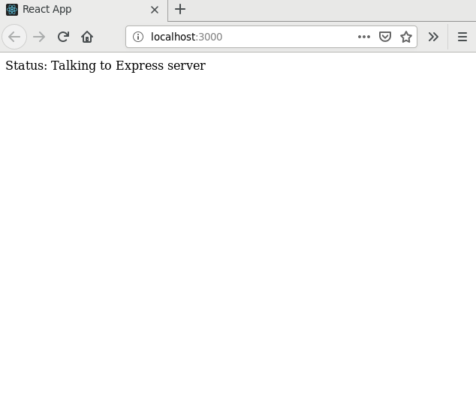Screen dimensions: 476x396
Task: Click the 'Status: Talking to Express server' text
Action: click(105, 65)
